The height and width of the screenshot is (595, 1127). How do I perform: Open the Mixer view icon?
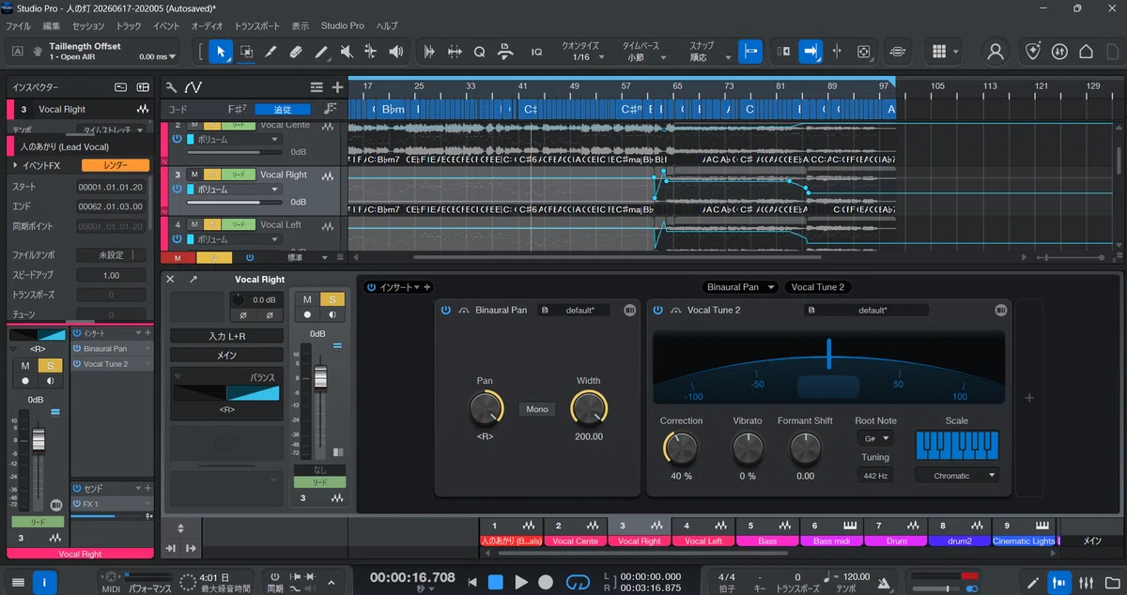click(x=1086, y=582)
